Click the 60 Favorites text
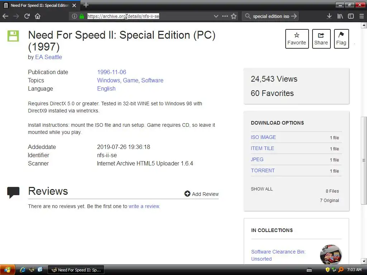This screenshot has width=367, height=275. click(272, 93)
